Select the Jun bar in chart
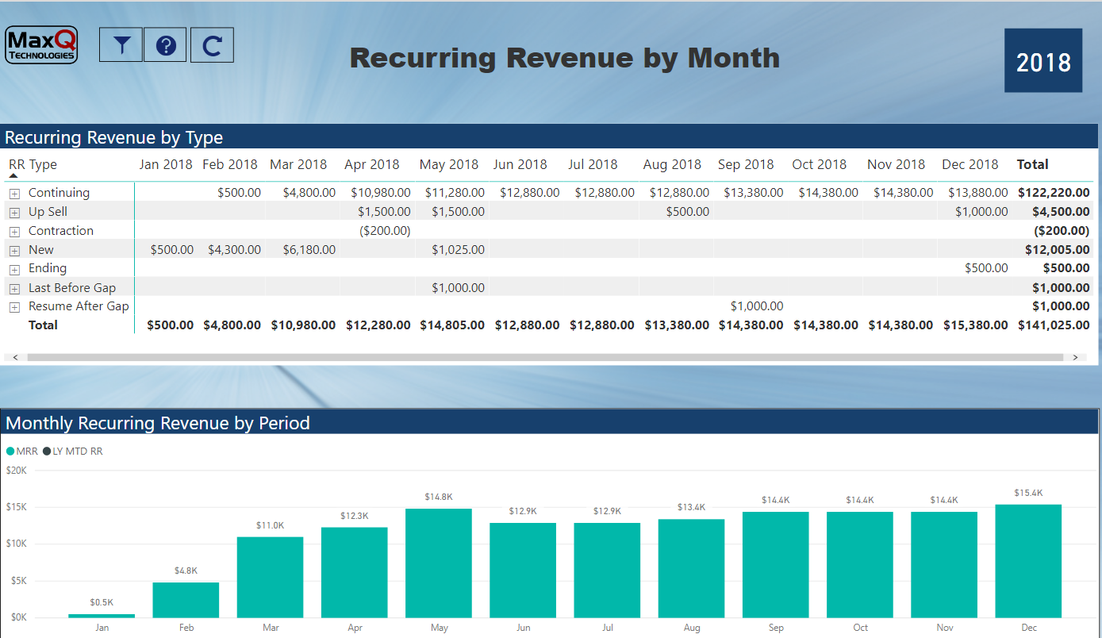This screenshot has height=638, width=1102. click(523, 570)
